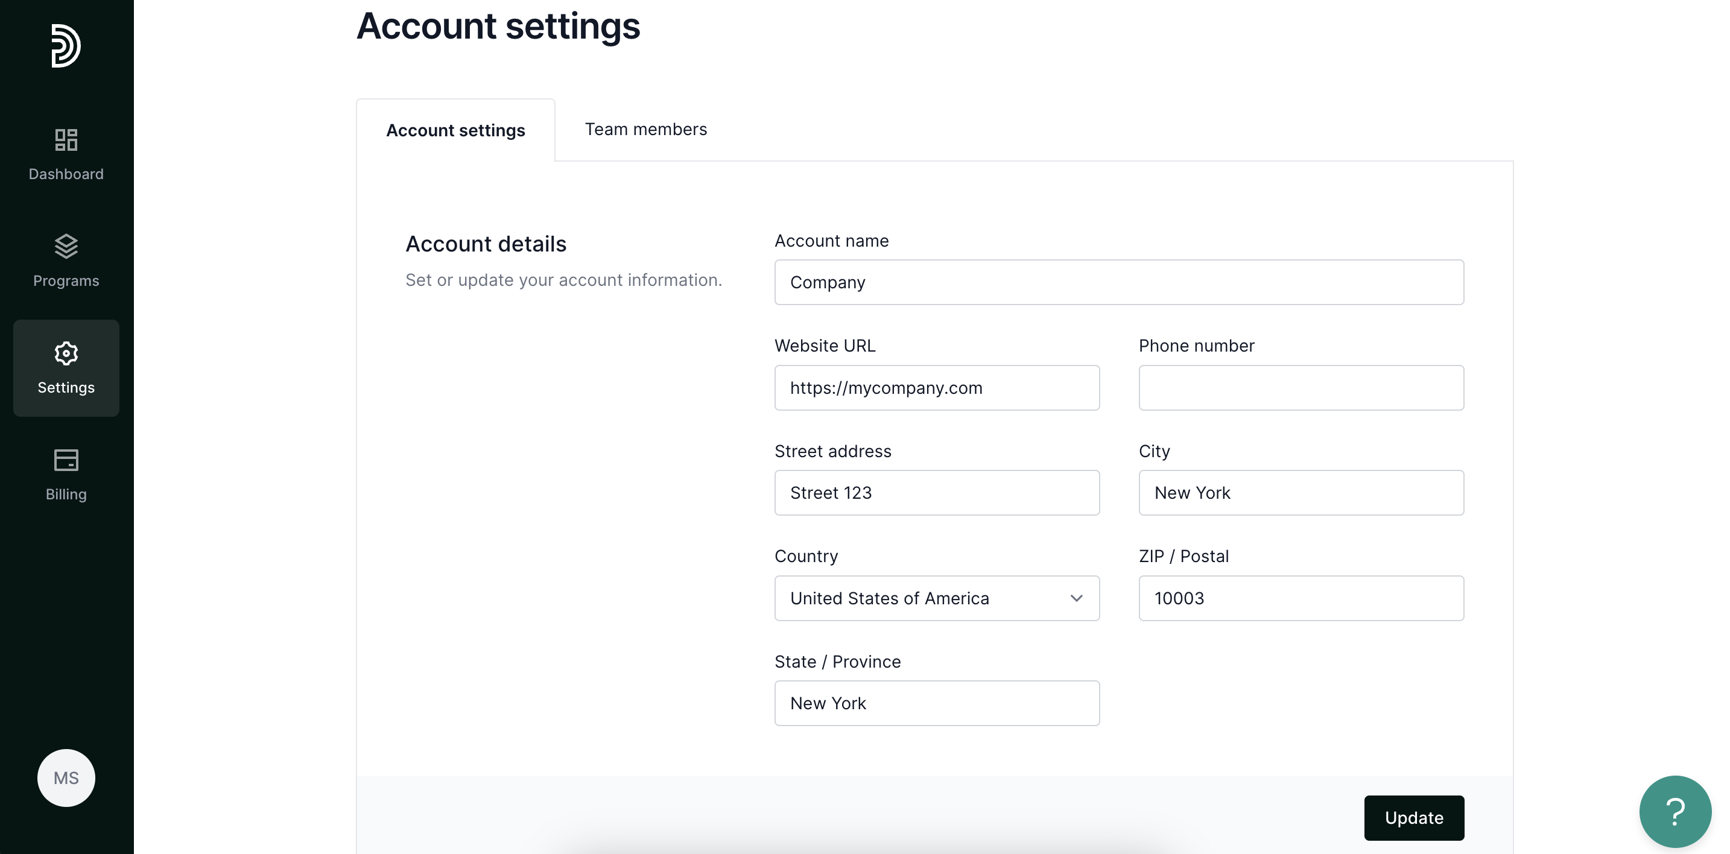This screenshot has width=1730, height=854.
Task: Open the MS user avatar menu
Action: [x=66, y=777]
